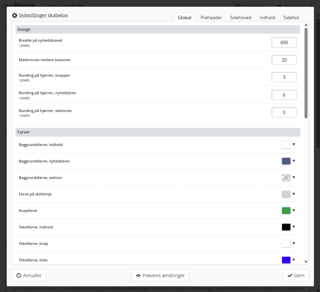This screenshot has width=320, height=292.
Task: Click the cancel circle icon on Annuller
Action: click(x=19, y=276)
